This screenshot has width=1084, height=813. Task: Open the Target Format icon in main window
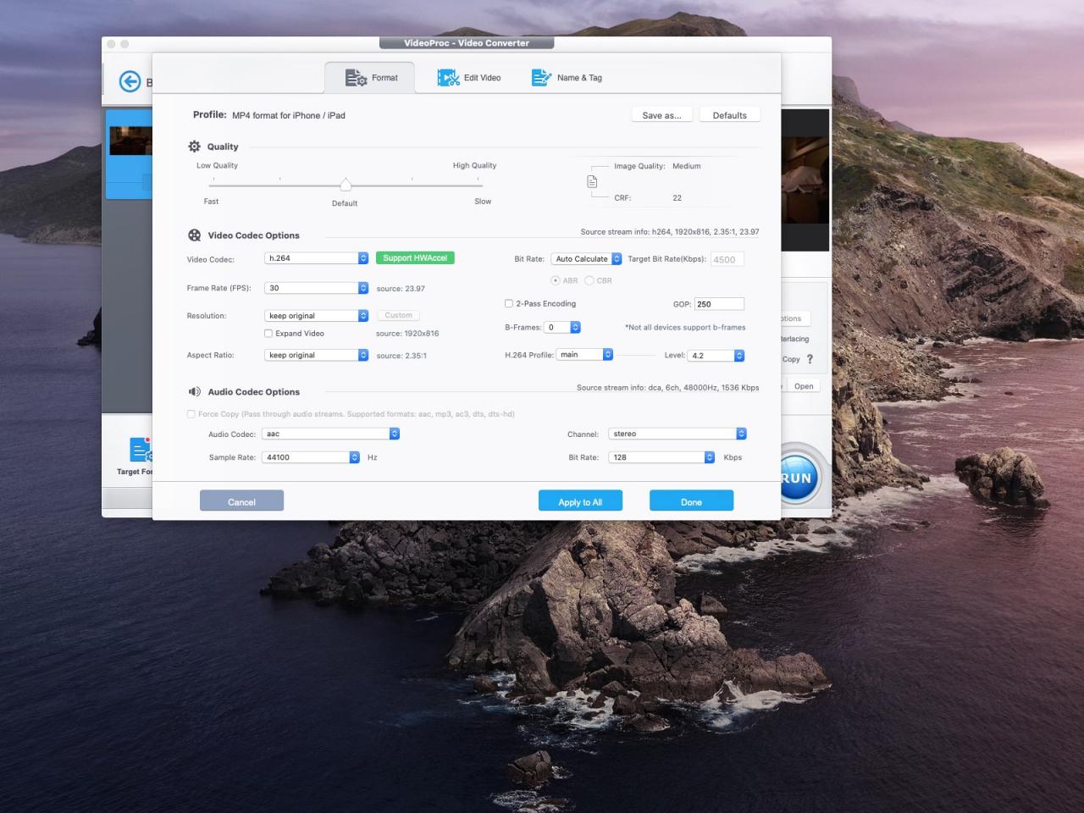pos(141,449)
